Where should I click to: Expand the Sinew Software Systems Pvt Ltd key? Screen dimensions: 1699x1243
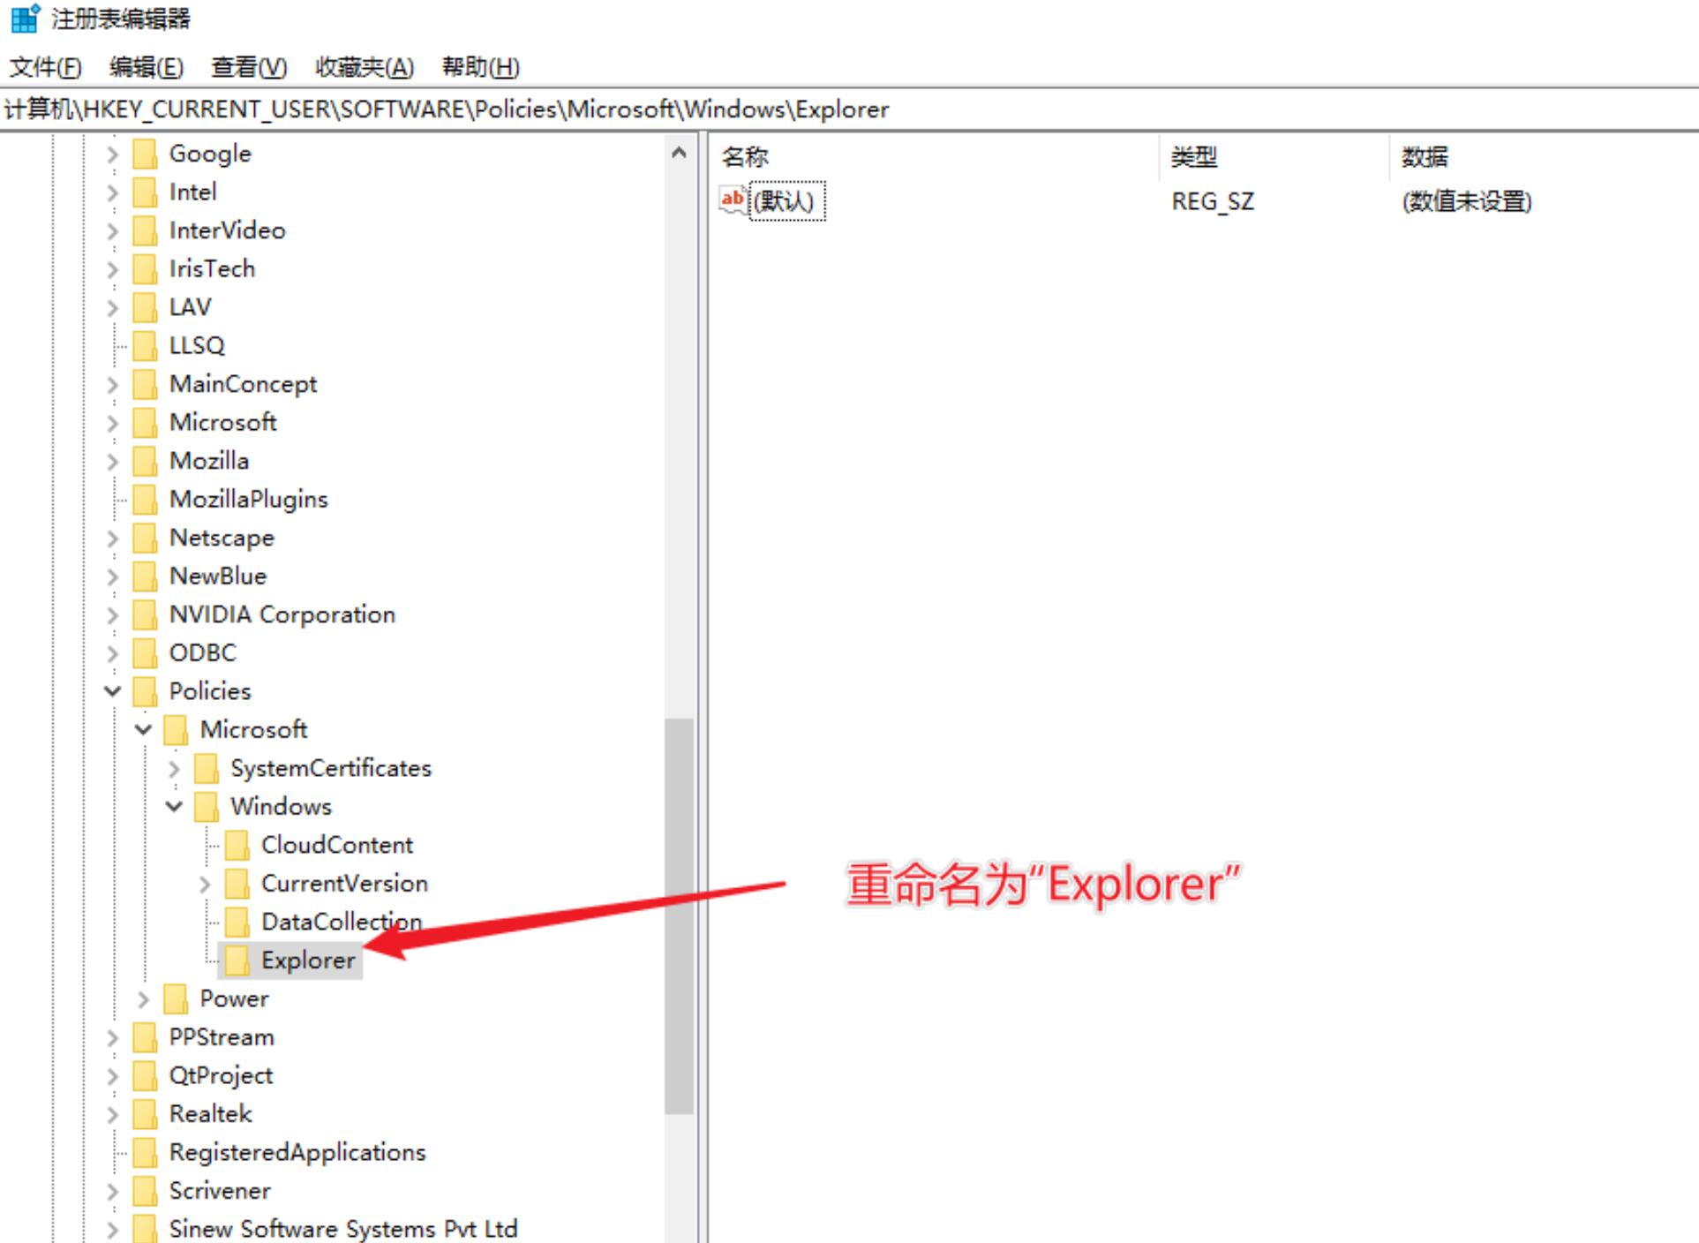[x=112, y=1229]
